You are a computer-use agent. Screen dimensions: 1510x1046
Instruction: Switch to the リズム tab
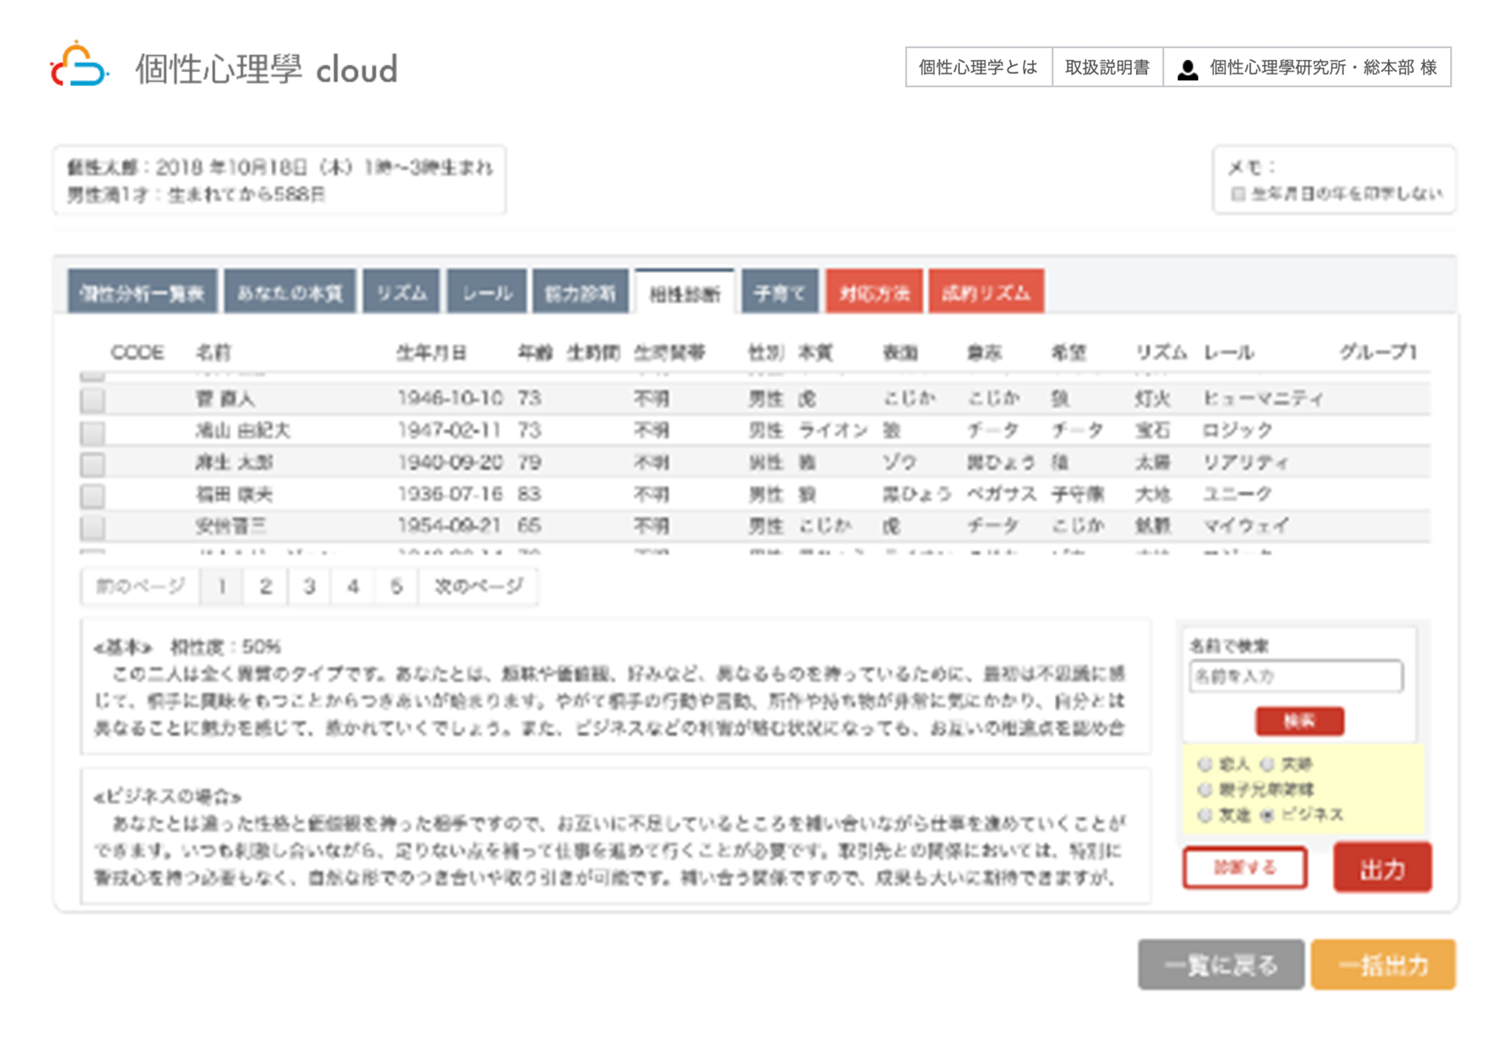coord(401,292)
